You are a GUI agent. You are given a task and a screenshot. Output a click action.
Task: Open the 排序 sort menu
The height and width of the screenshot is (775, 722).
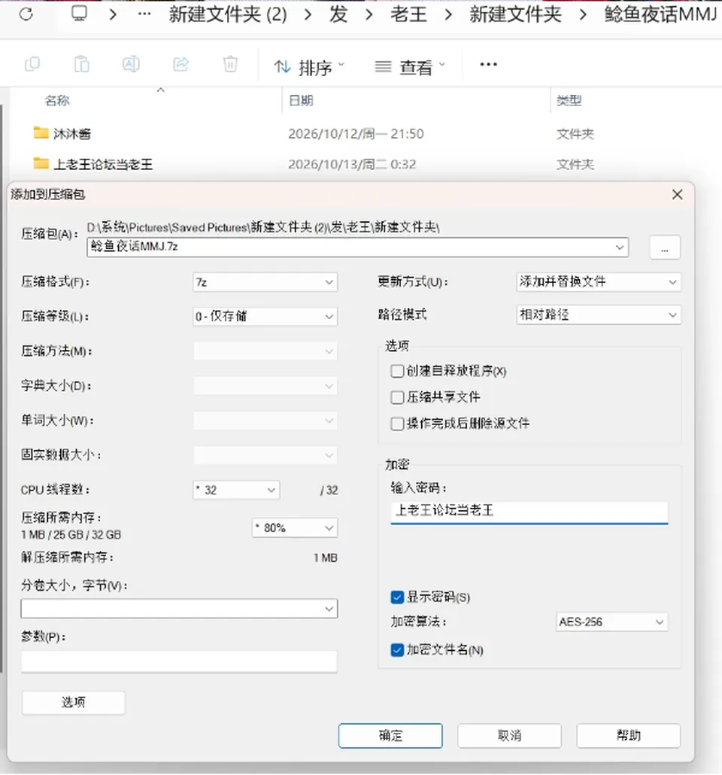coord(310,67)
